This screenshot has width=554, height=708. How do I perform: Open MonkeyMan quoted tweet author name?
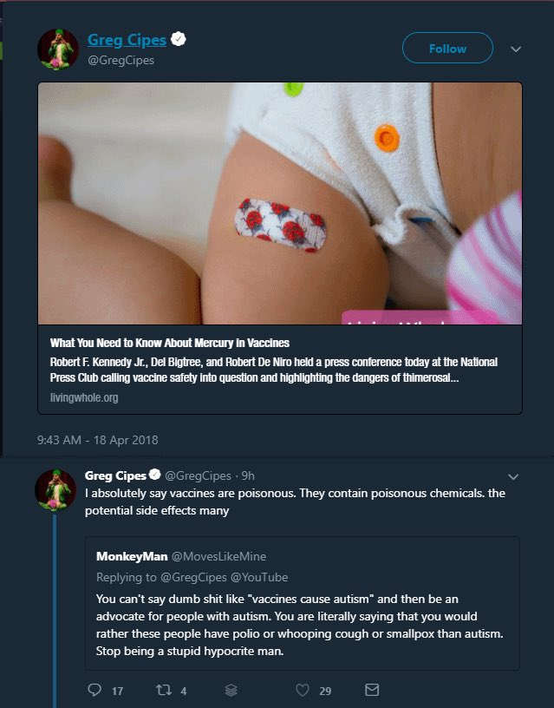point(132,556)
